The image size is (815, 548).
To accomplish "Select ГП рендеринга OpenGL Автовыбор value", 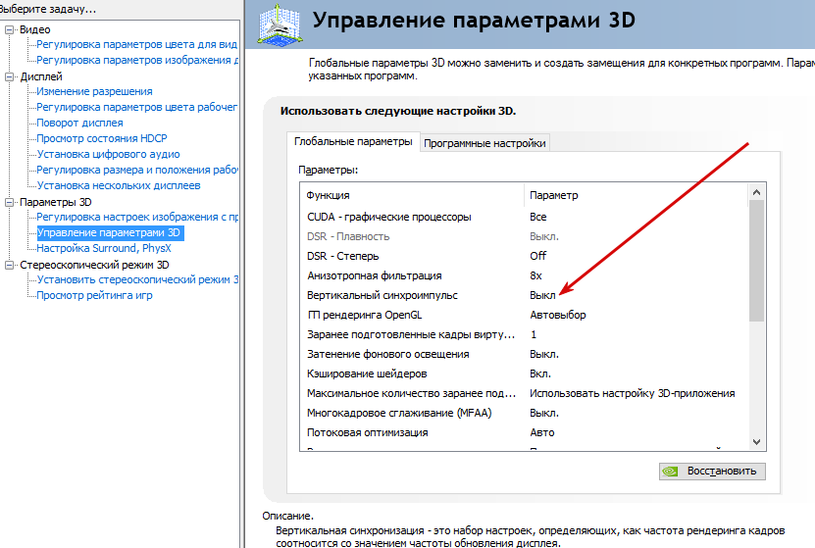I will 557,315.
